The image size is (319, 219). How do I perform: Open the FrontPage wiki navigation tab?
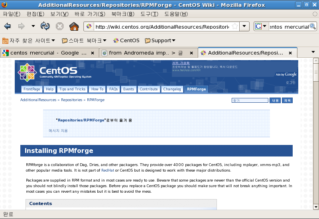click(32, 89)
